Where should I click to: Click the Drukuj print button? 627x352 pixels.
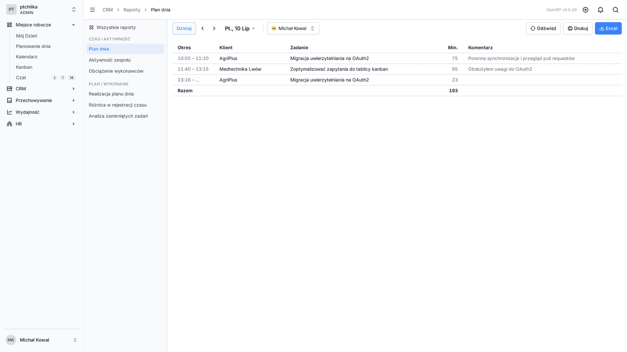[x=578, y=29]
